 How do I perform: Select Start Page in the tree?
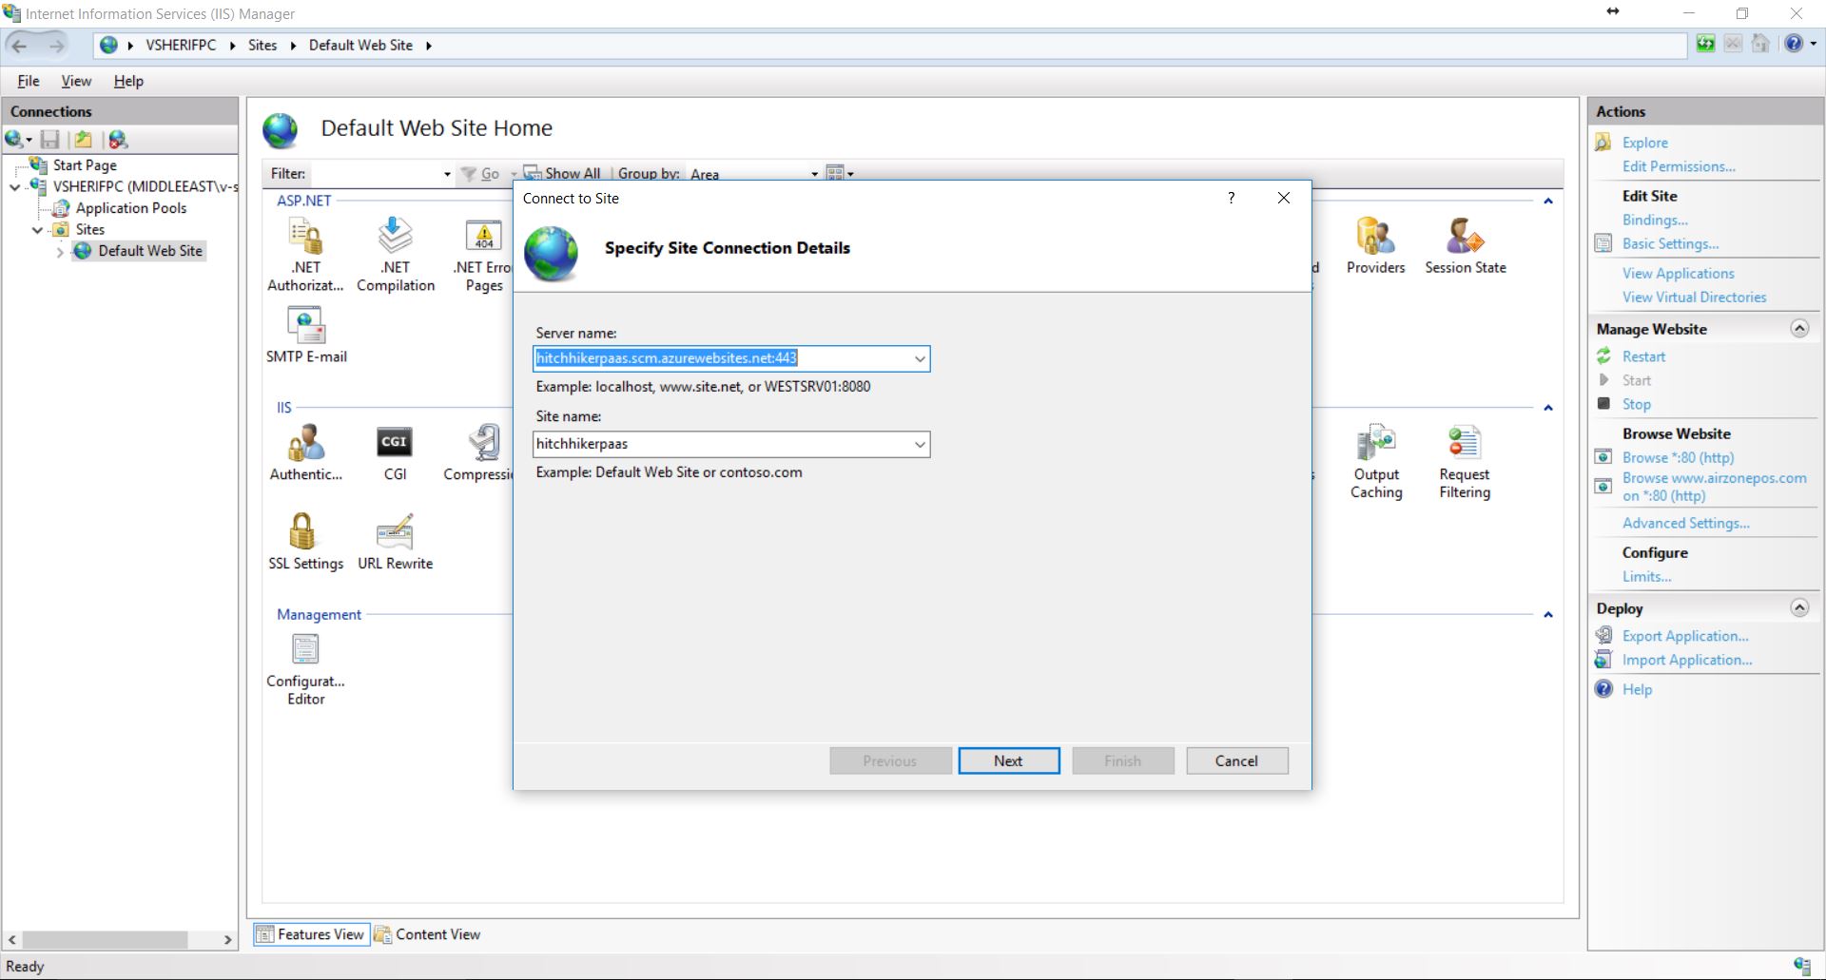pos(85,165)
